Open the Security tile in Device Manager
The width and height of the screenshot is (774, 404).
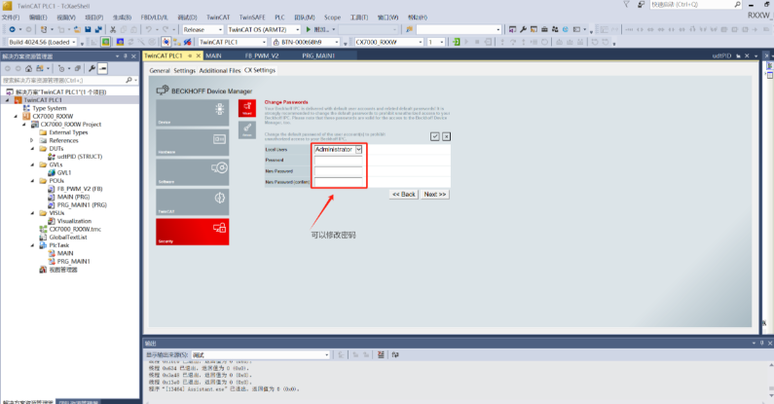[193, 231]
